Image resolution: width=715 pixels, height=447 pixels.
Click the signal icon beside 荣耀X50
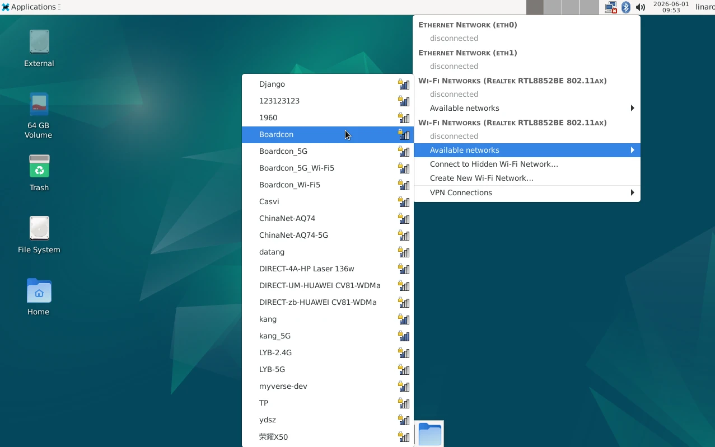coord(404,436)
